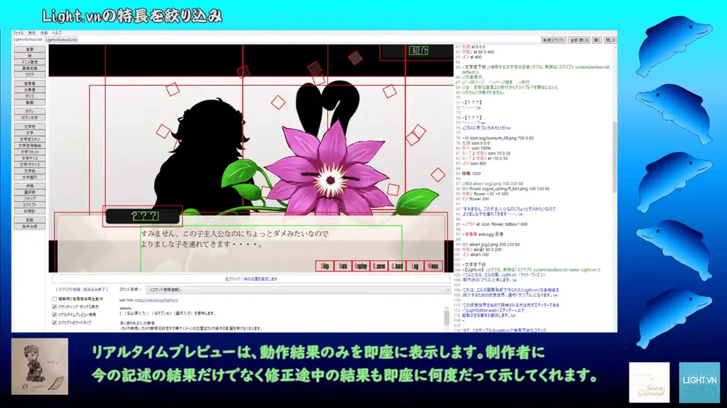Click the 全部閉じる button
The height and width of the screenshot is (408, 727).
[579, 40]
